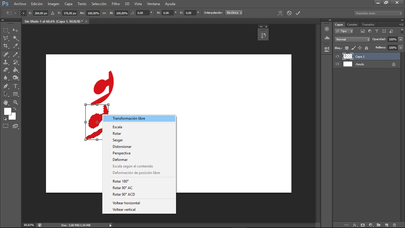Switch to the Canales tab
The image size is (405, 228).
click(352, 25)
